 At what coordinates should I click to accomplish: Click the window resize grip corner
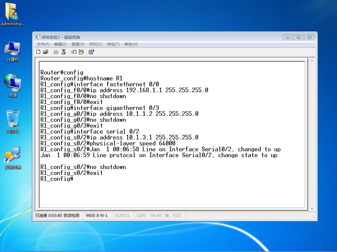click(x=313, y=217)
